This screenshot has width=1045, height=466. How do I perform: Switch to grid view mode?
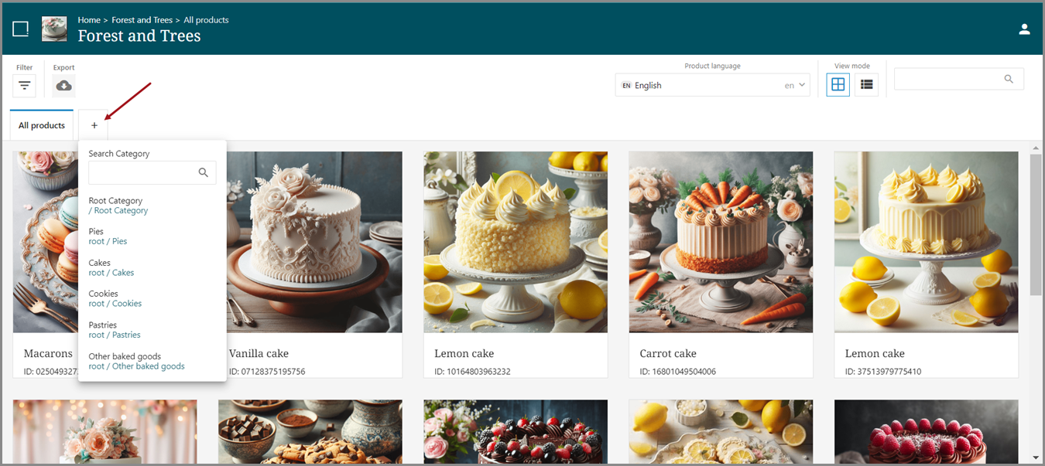click(x=838, y=85)
